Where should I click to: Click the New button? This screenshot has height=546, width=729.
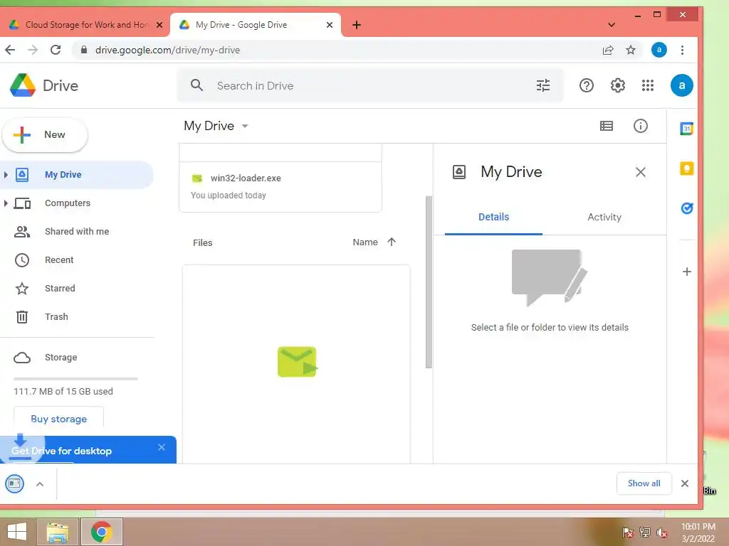click(45, 134)
